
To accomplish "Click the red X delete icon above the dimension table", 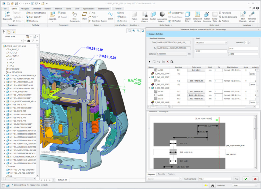I will tap(168, 62).
